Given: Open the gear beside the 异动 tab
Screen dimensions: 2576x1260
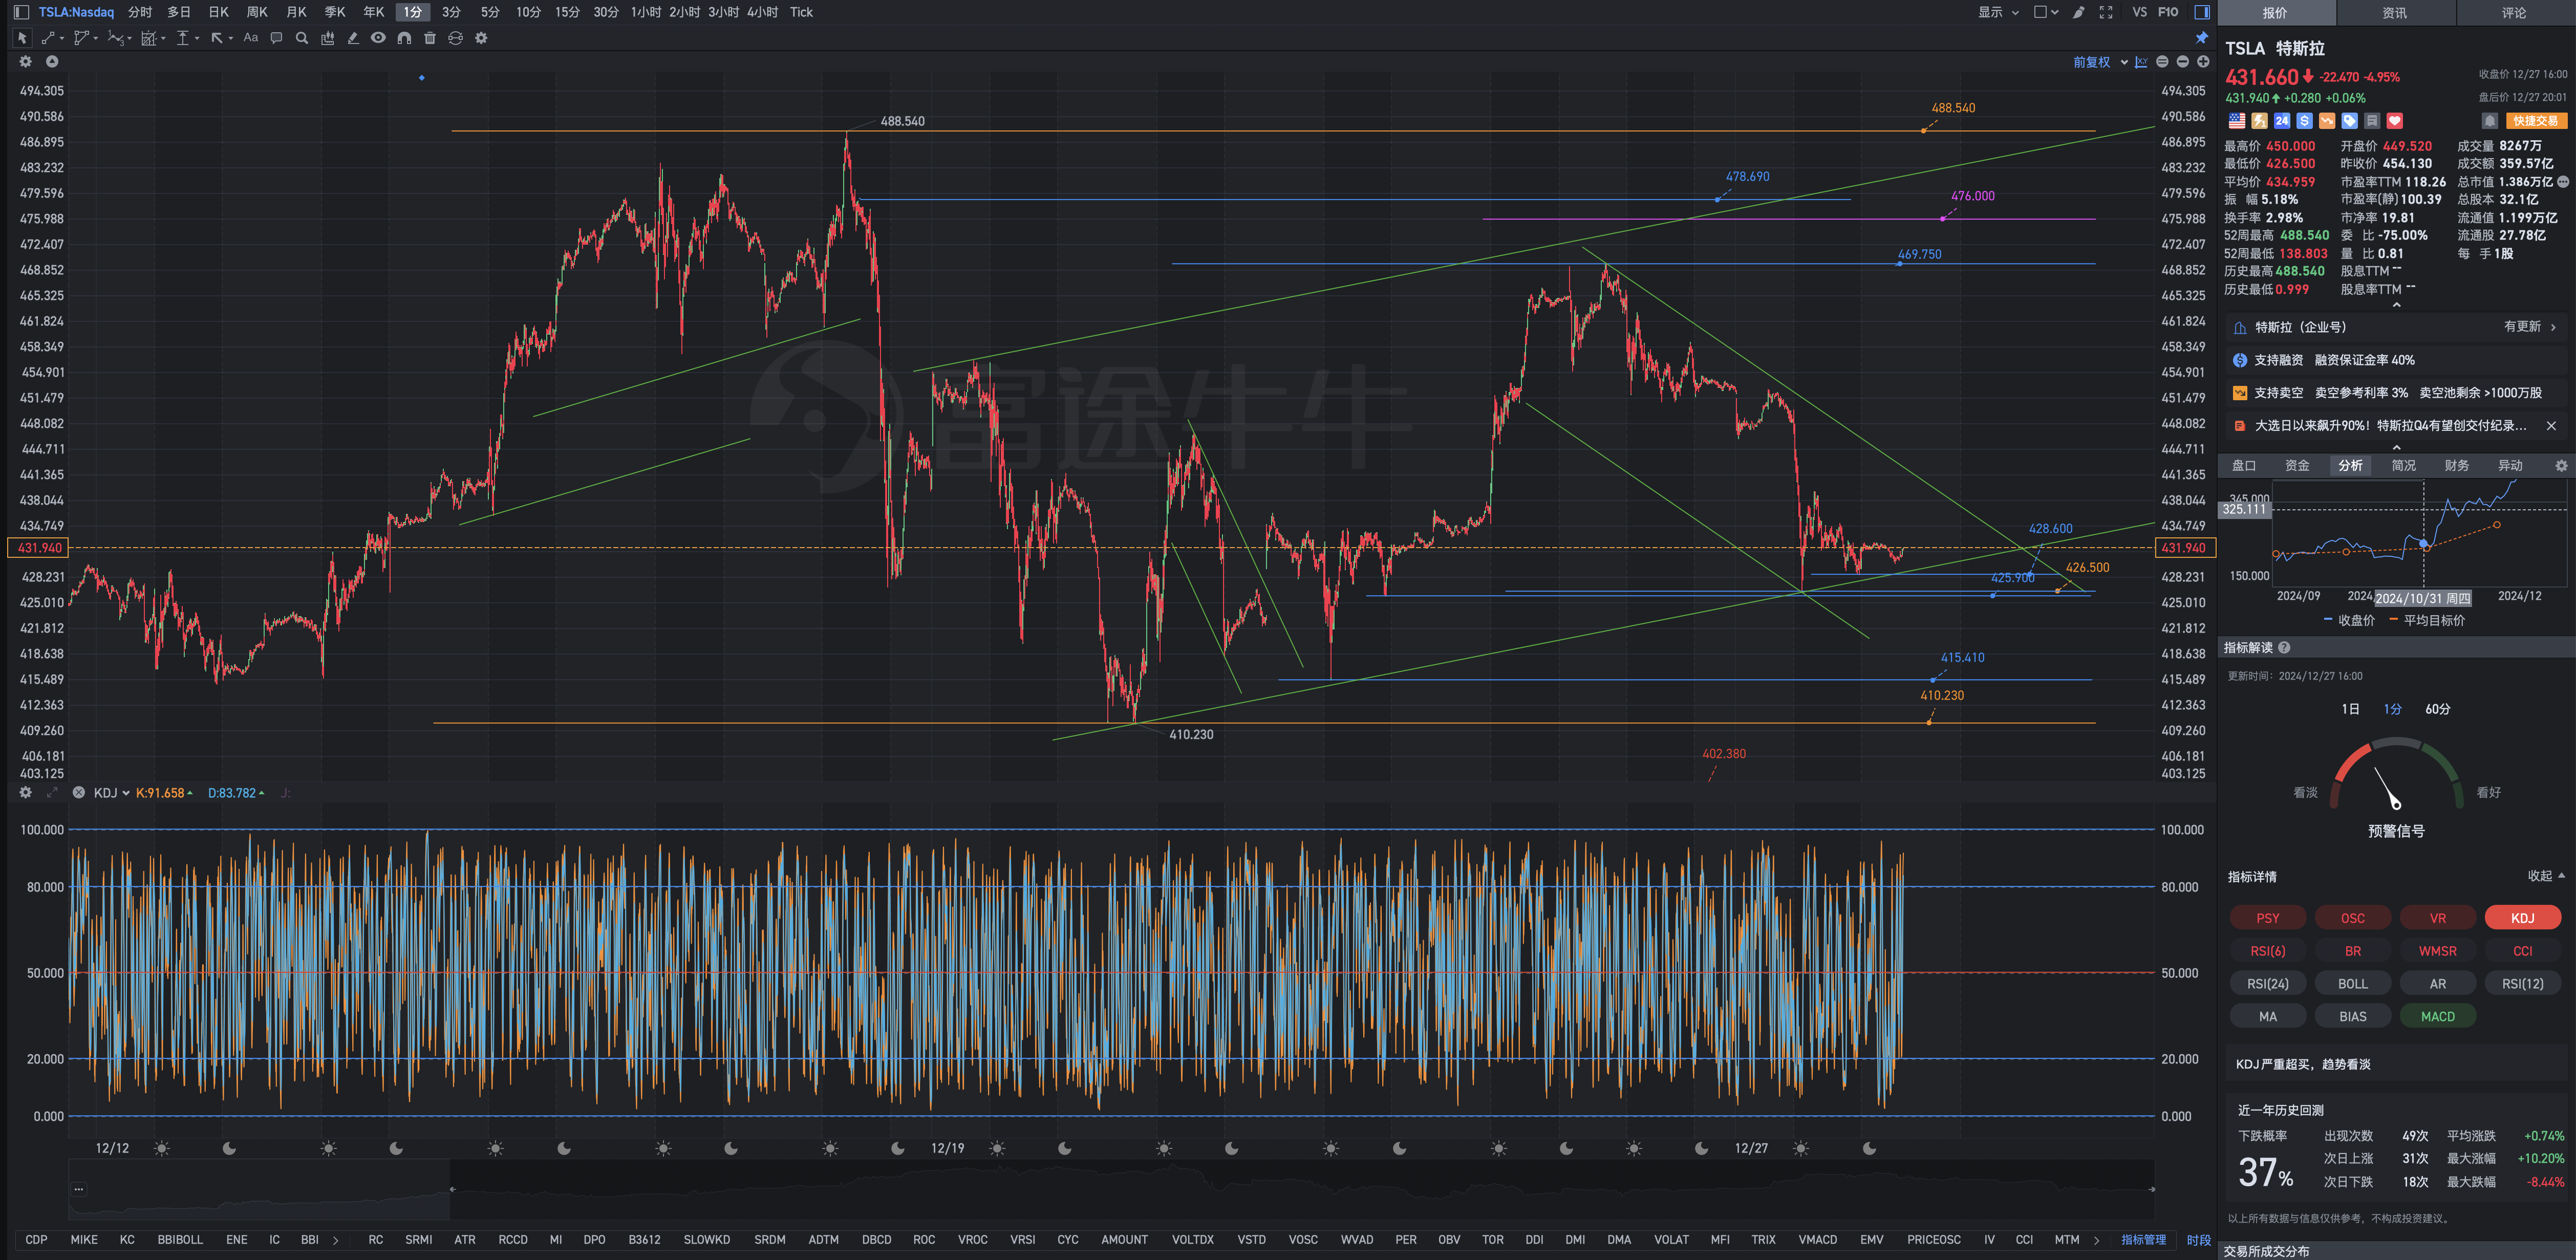Looking at the screenshot, I should coord(2561,466).
